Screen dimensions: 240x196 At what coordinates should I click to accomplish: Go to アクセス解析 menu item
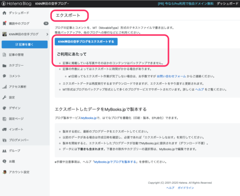18,87
